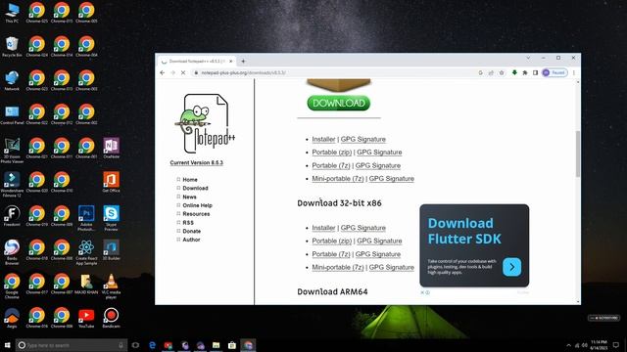Toggle the Chrome side panel icon

536,72
